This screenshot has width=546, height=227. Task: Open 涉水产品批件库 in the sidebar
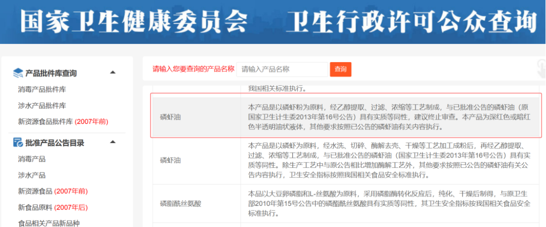tap(42, 106)
